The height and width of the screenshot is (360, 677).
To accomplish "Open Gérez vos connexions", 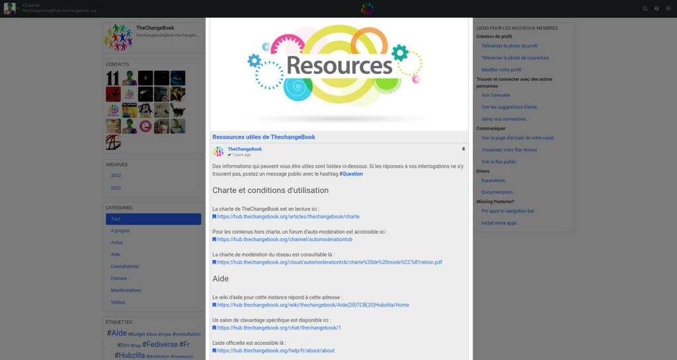I will click(x=503, y=120).
